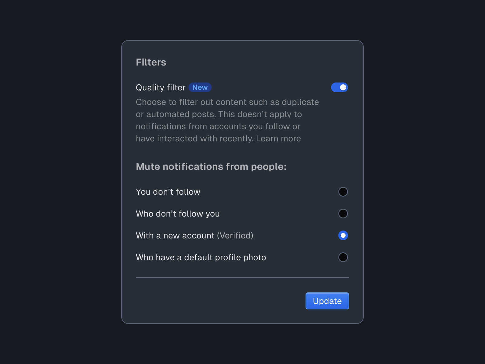Select the 'You don't follow' radio button
This screenshot has height=364, width=485.
[343, 192]
